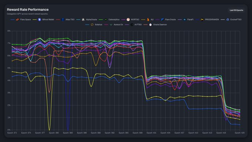Screen dimensions: 252x142
Task: Click the Epoch: 380 axis label
Action: pyautogui.click(x=54, y=133)
